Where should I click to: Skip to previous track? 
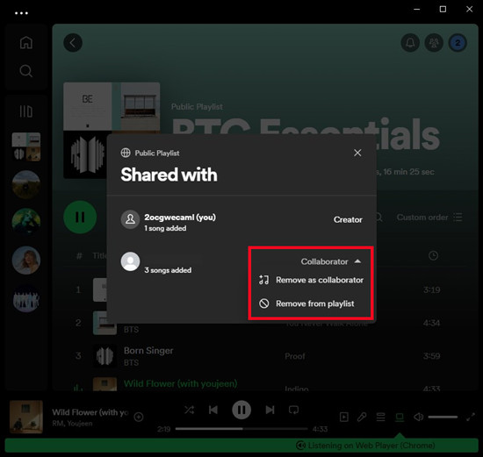click(x=213, y=410)
